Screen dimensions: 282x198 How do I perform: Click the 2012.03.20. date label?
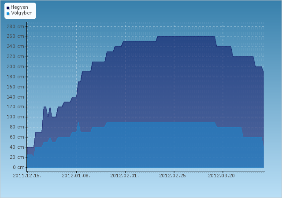pyautogui.click(x=223, y=176)
